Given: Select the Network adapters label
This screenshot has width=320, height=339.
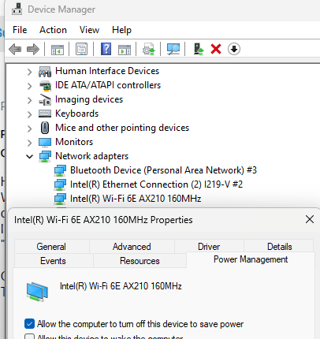Looking at the screenshot, I should 92,156.
